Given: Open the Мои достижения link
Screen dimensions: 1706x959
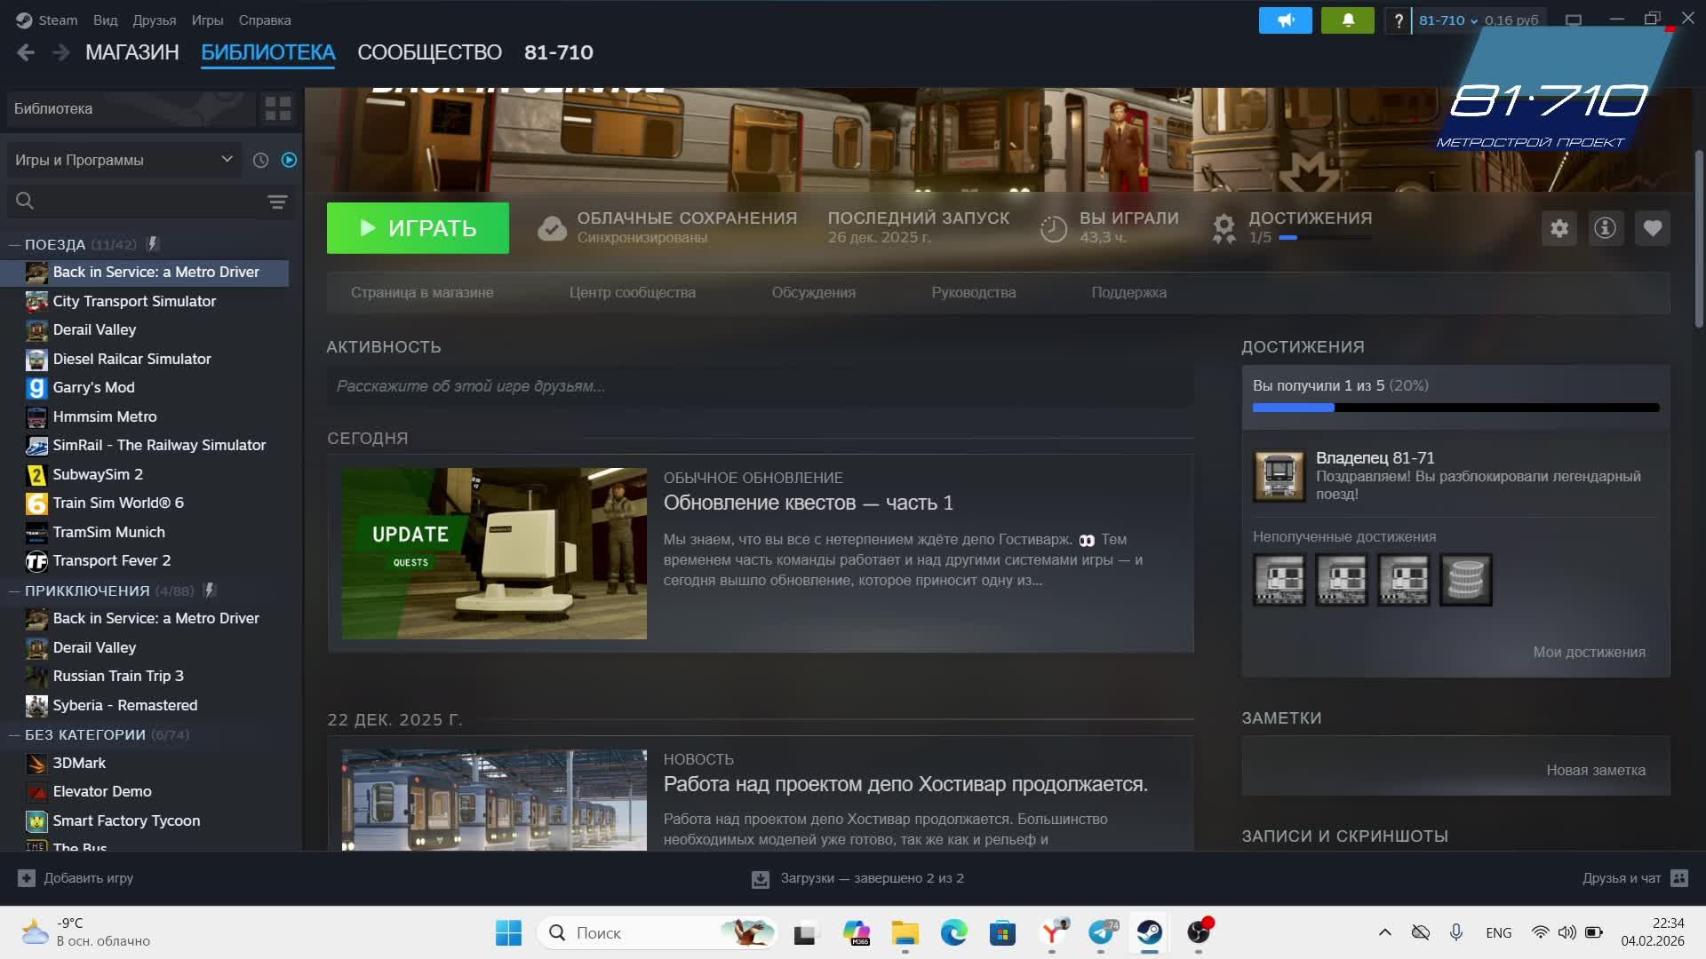Looking at the screenshot, I should pyautogui.click(x=1588, y=652).
